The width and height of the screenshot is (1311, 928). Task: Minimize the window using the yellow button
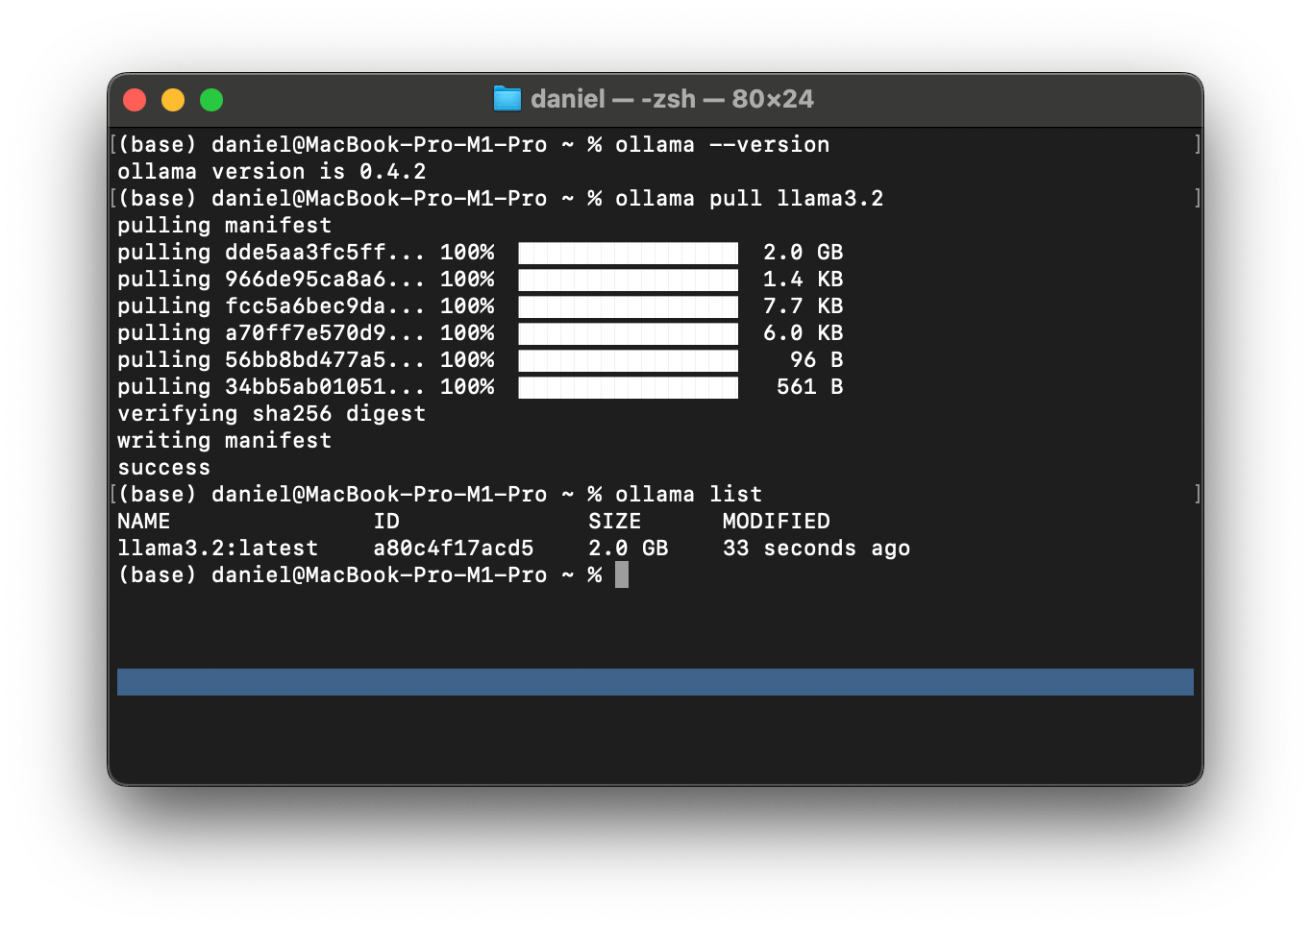(173, 100)
